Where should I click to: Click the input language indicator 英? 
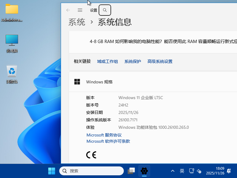[x=182, y=171]
